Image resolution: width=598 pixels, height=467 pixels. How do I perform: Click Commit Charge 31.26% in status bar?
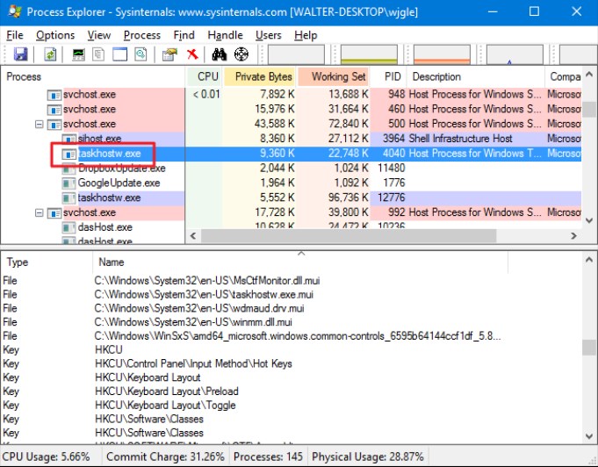[165, 456]
